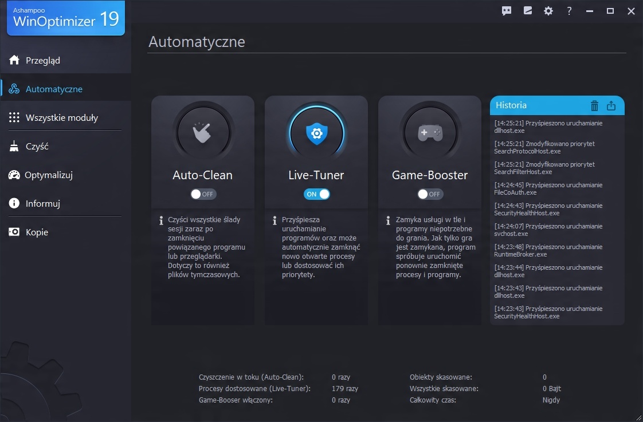
Task: Click 'Czyszczenie w toku (Auto-Clean)' label
Action: point(252,377)
